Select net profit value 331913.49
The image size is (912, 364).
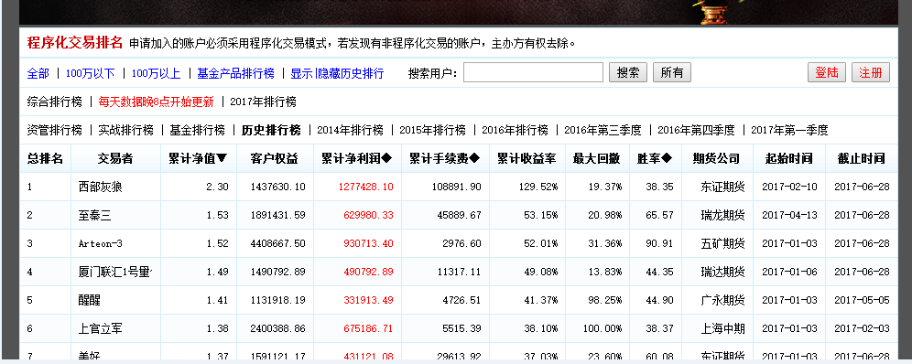(x=368, y=300)
